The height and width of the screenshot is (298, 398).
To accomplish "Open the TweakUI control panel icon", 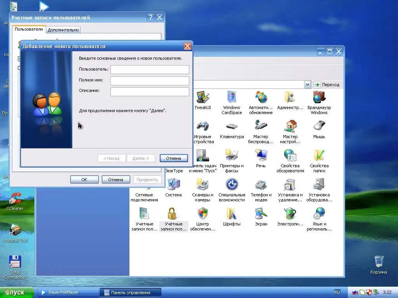I will (202, 97).
